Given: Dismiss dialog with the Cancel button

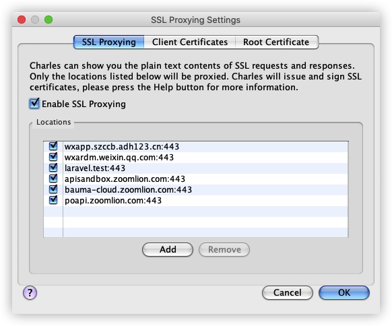Looking at the screenshot, I should 288,292.
